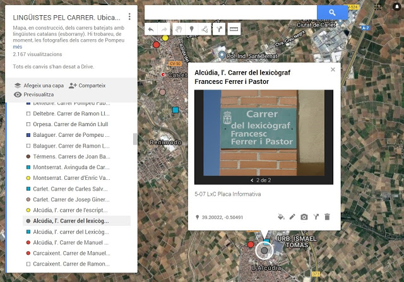Click the '5-07 LxC Placa Informativa' description
Viewport: 404px width, 282px height.
[228, 194]
